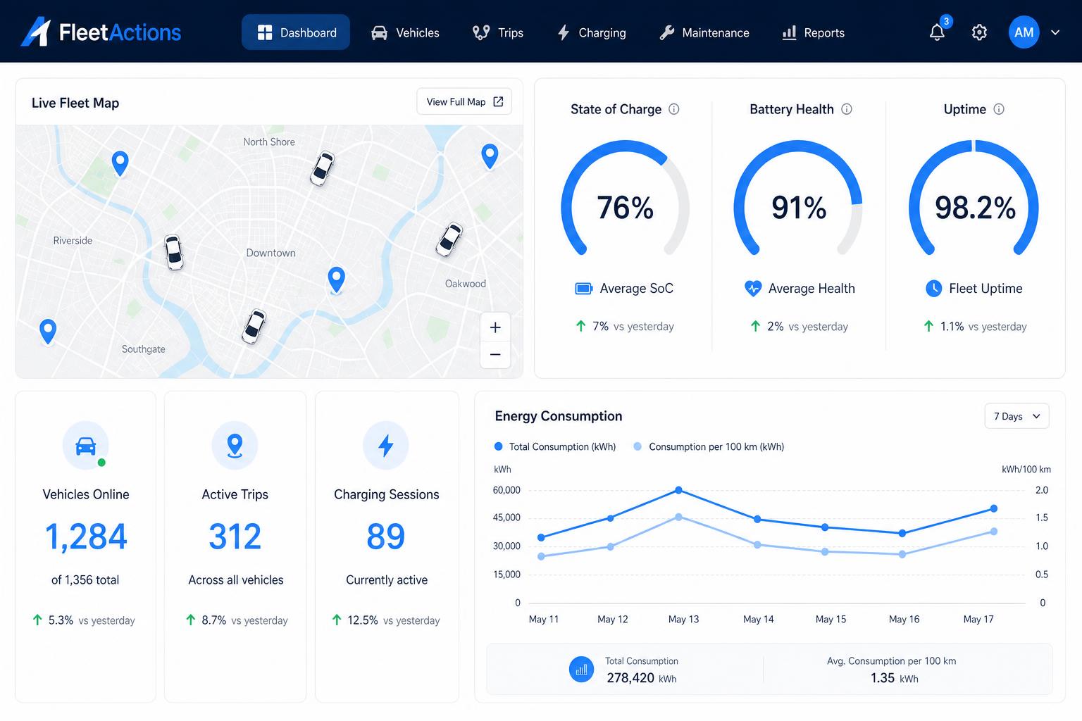
Task: Select the car marker near Southgate
Action: point(254,327)
